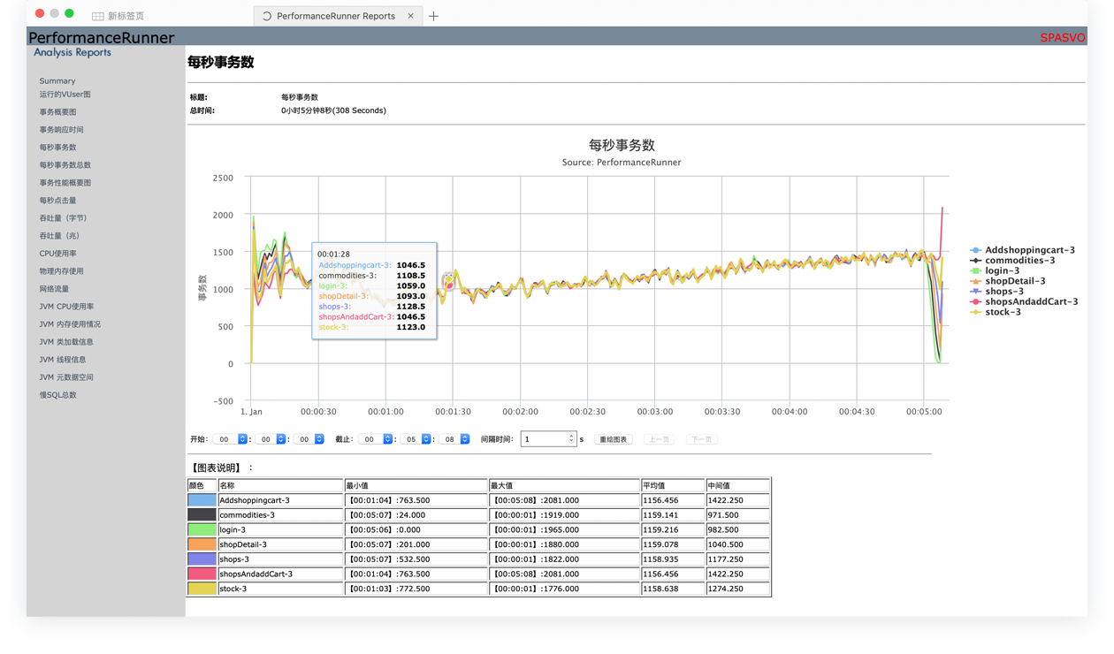Click the 间隔时间 interval input field
Screen dimensions: 1114x654
tap(544, 439)
